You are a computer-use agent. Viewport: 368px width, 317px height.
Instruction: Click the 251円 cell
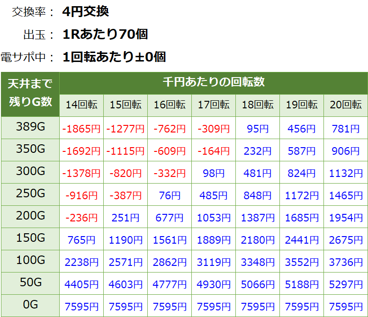click(x=126, y=217)
